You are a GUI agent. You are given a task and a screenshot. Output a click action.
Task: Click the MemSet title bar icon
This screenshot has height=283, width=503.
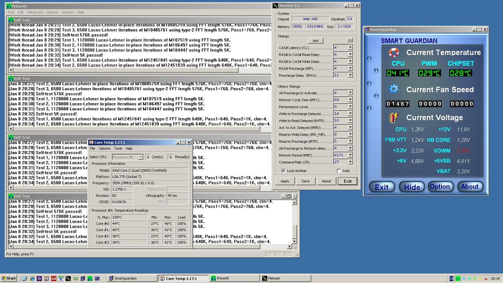(275, 5)
